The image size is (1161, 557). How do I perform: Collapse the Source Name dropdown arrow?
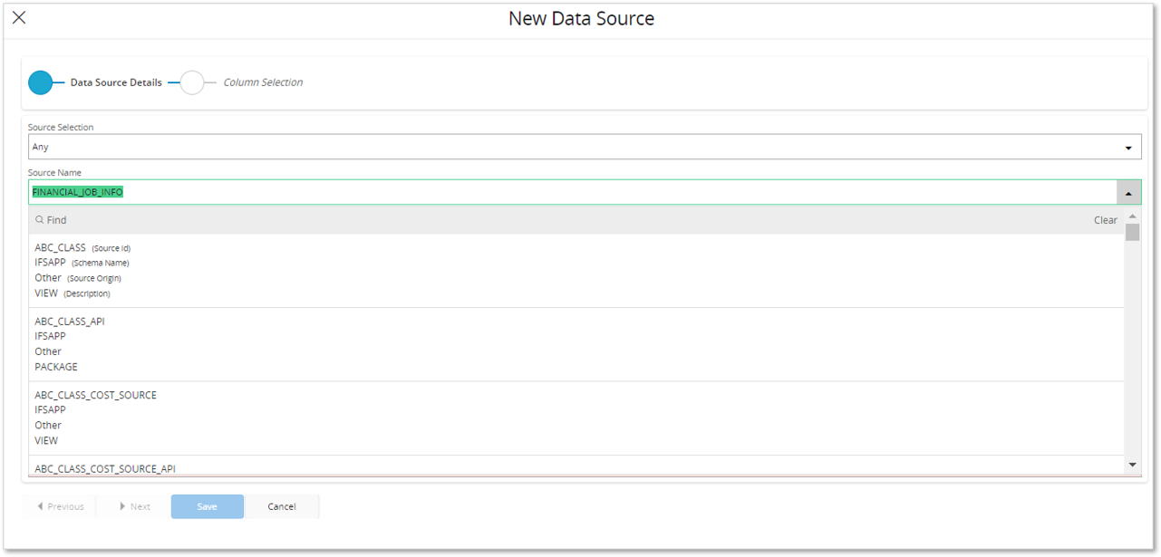tap(1128, 193)
